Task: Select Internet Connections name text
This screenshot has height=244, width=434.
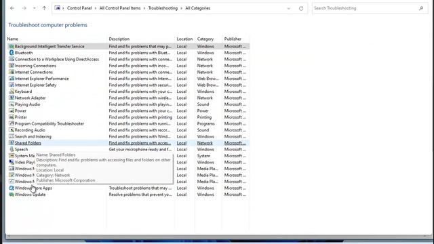Action: 33,73
